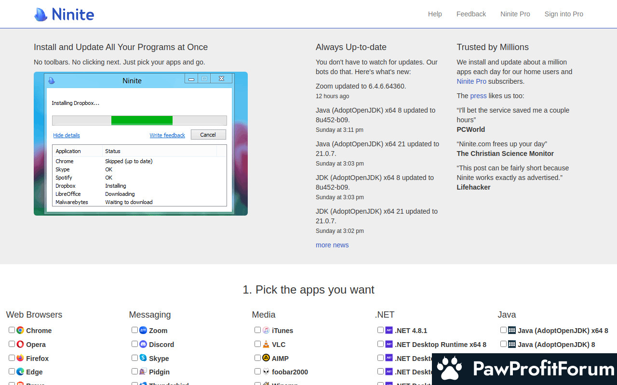Viewport: 617px width, 385px height.
Task: Click the Discord app icon
Action: click(x=143, y=344)
